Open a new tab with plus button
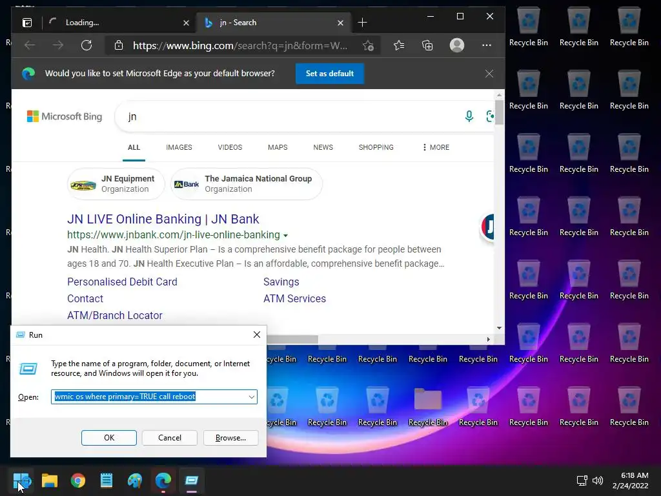The image size is (661, 496). (x=362, y=23)
